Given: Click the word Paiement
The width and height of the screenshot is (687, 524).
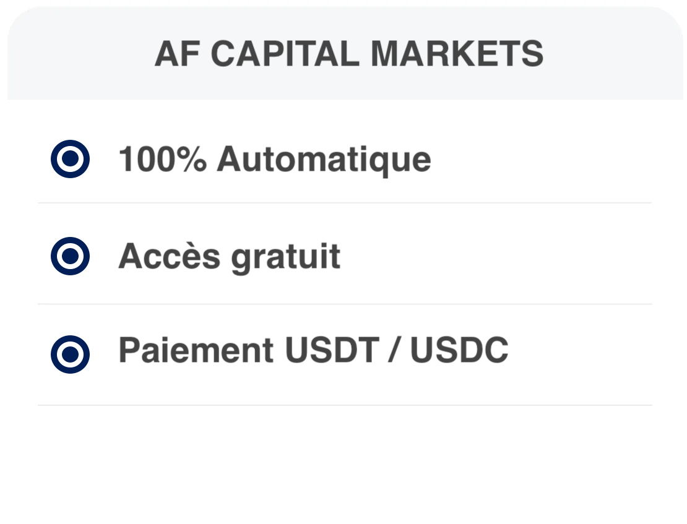Looking at the screenshot, I should click(196, 351).
